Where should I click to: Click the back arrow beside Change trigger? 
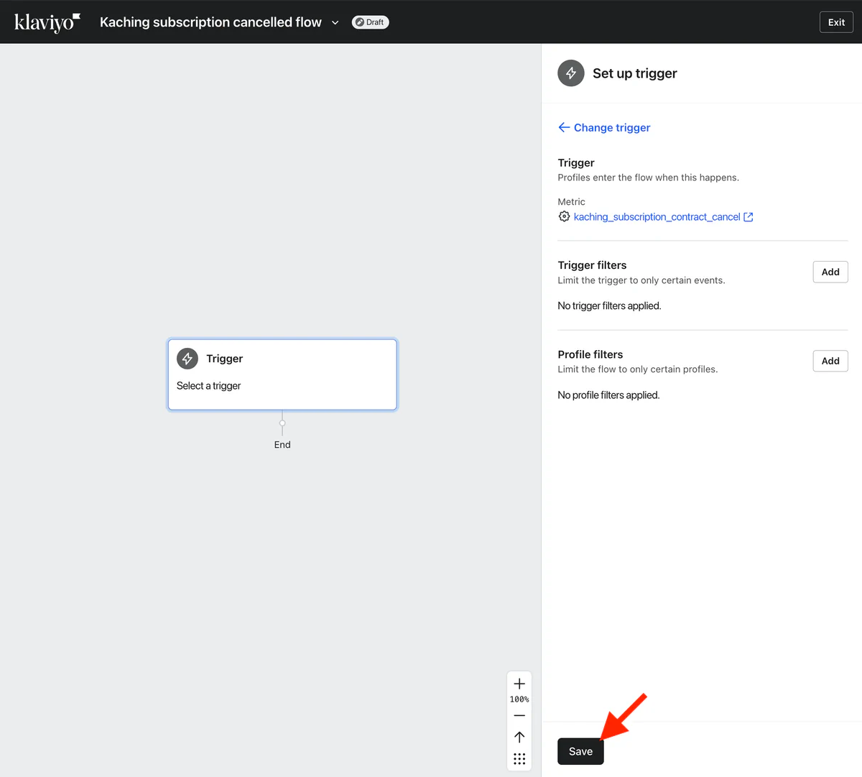[x=564, y=127]
